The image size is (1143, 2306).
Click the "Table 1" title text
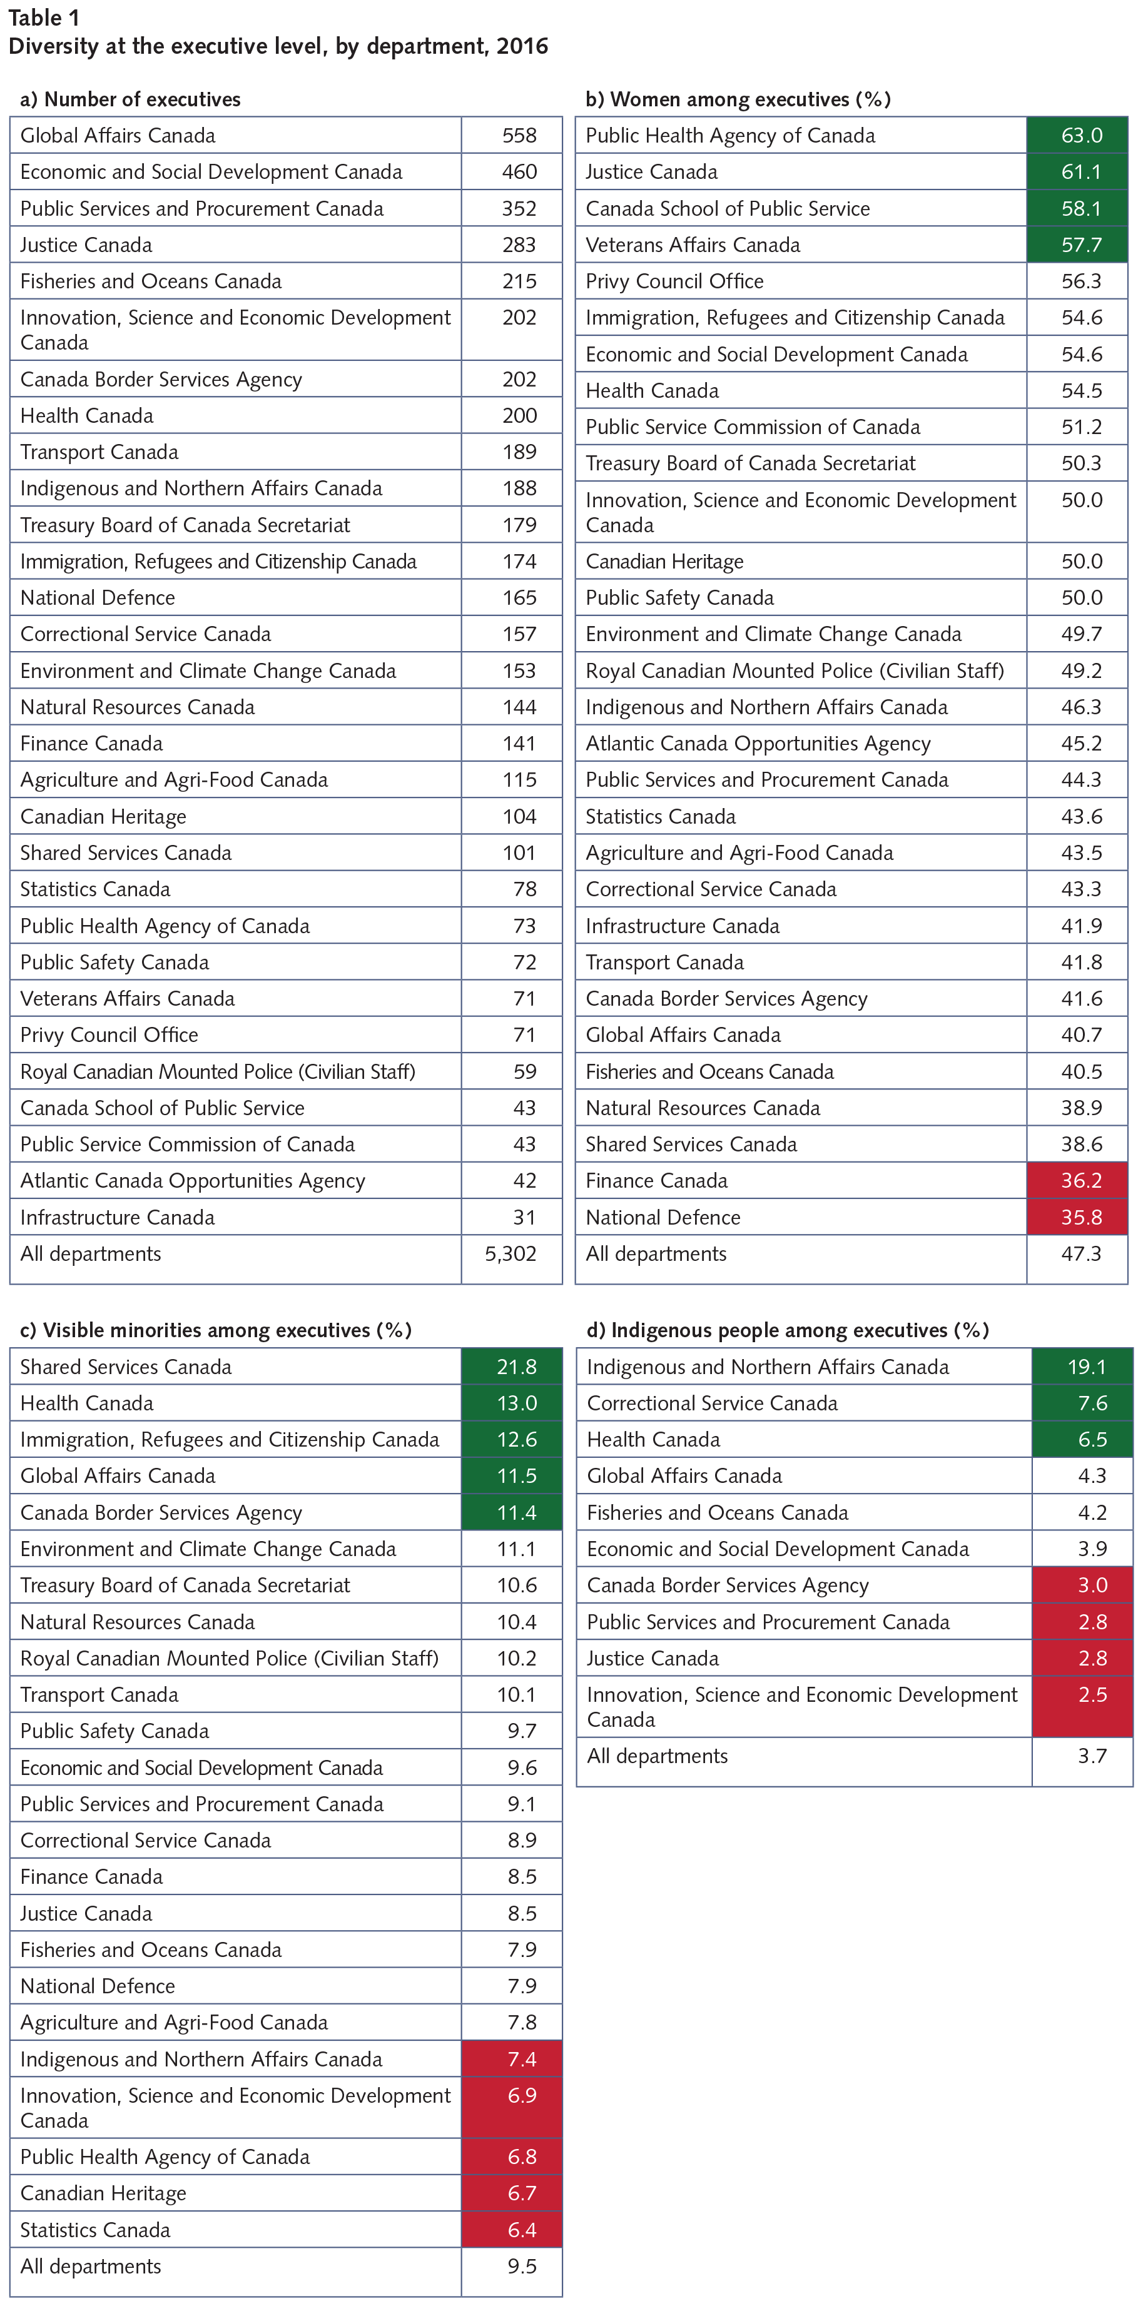coord(44,17)
